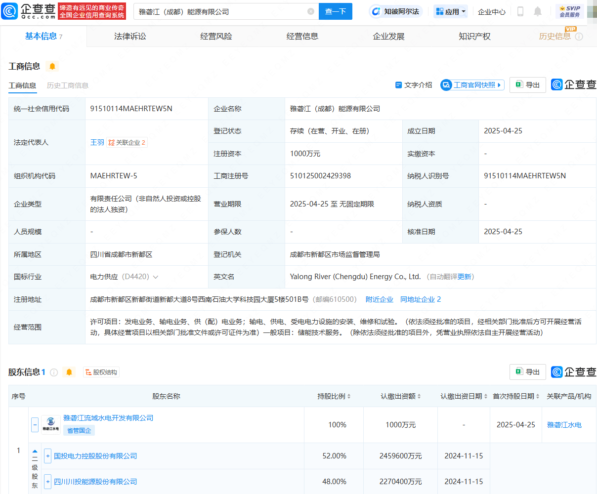Click 省管国企 tag
Viewport: 597px width, 494px height.
79,430
